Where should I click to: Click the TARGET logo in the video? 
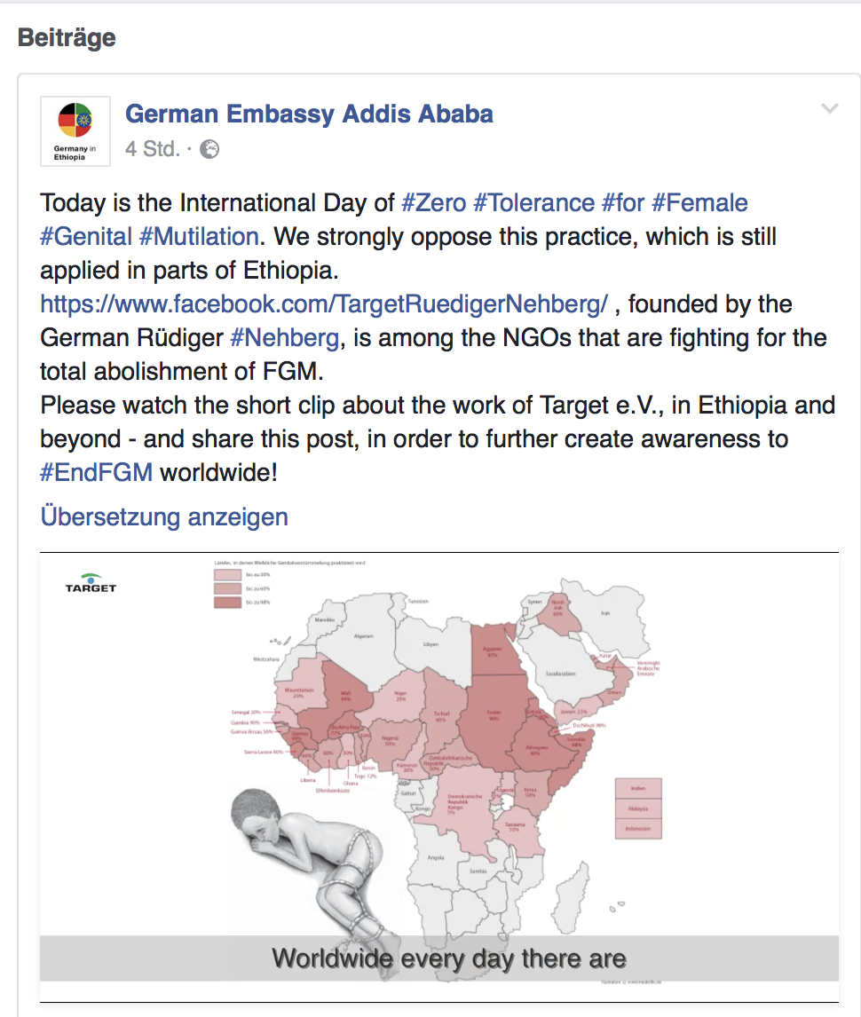pos(91,583)
